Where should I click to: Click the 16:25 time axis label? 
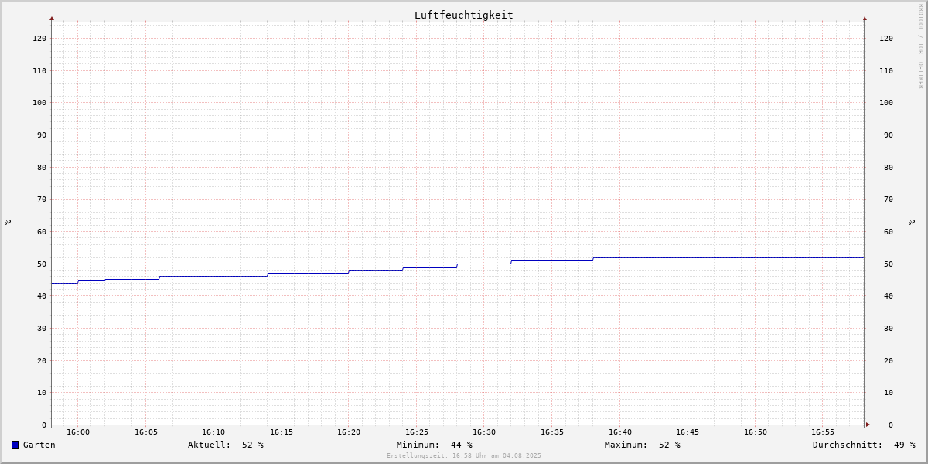coord(417,432)
